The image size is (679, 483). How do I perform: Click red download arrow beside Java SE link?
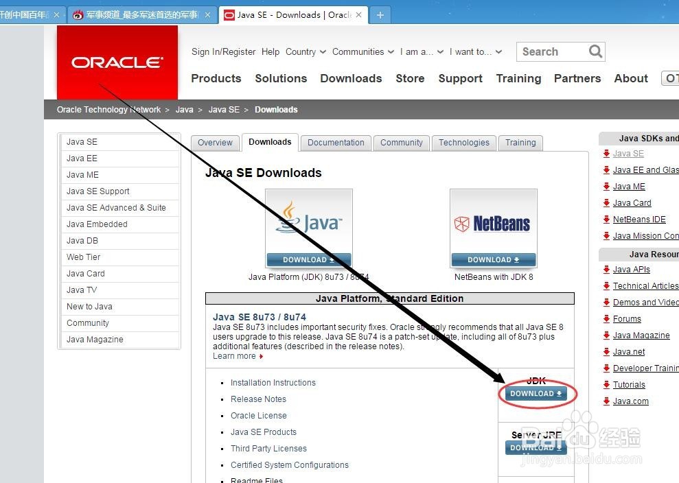click(606, 154)
